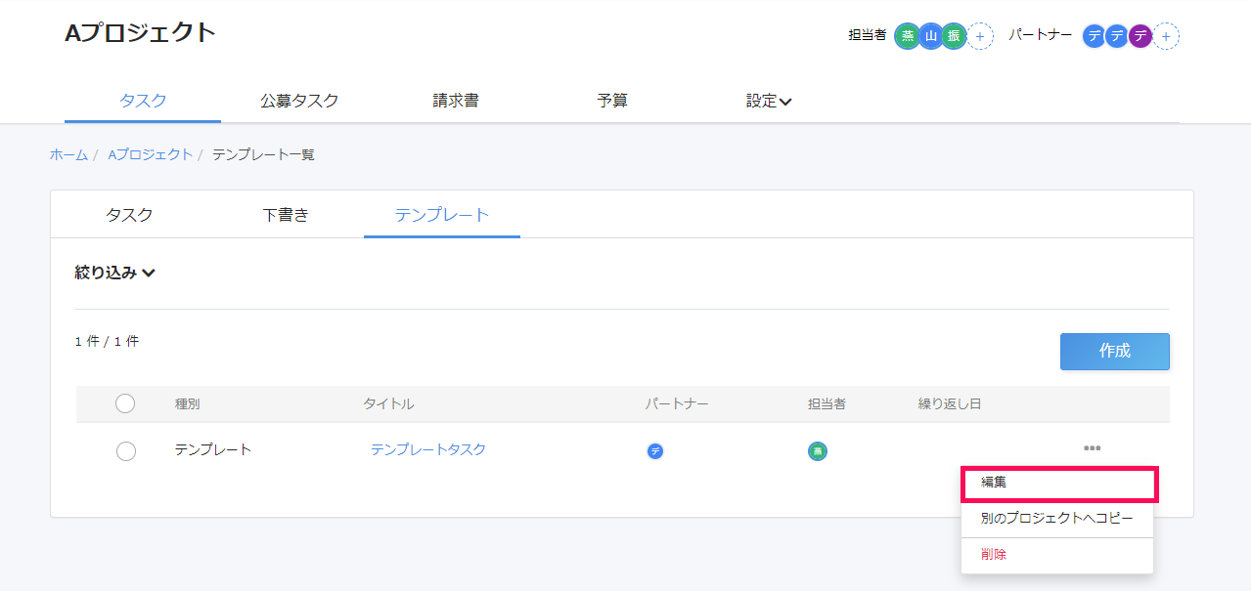Click the purple パートナー avatar
This screenshot has height=591, width=1251.
tap(1139, 36)
